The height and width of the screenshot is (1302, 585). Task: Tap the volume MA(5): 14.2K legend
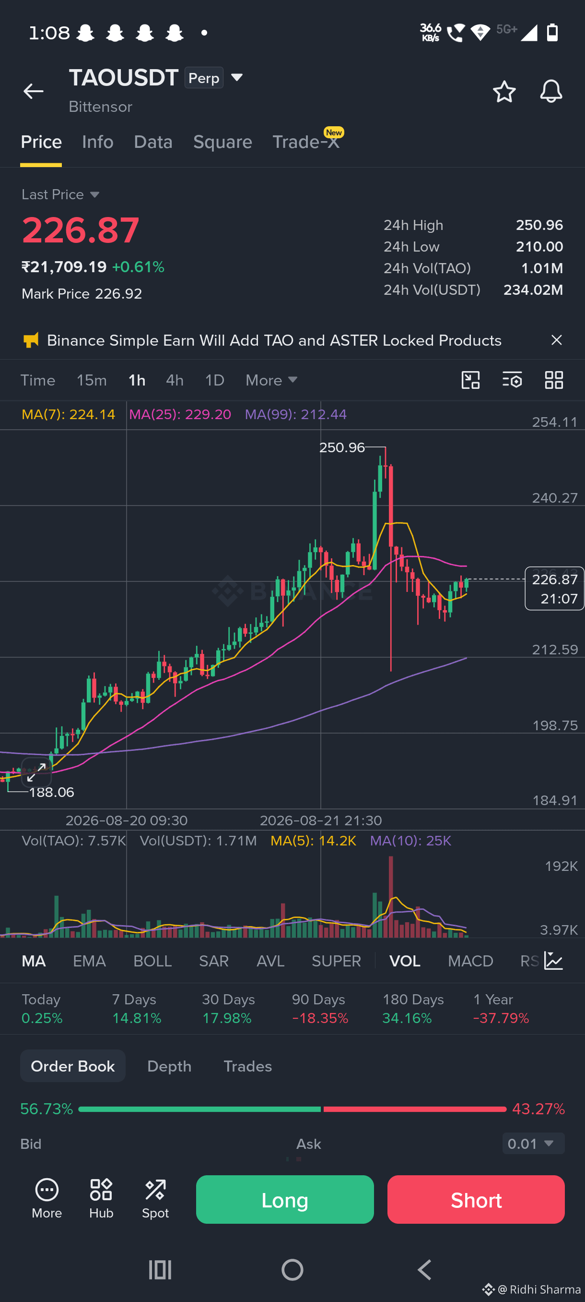pos(314,841)
